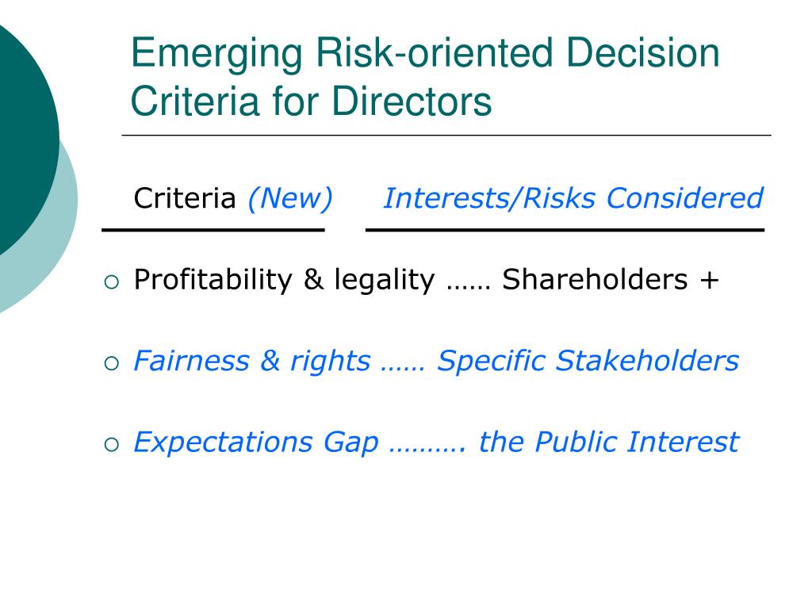
Task: Click 'the Public Interest' text
Action: coord(609,442)
